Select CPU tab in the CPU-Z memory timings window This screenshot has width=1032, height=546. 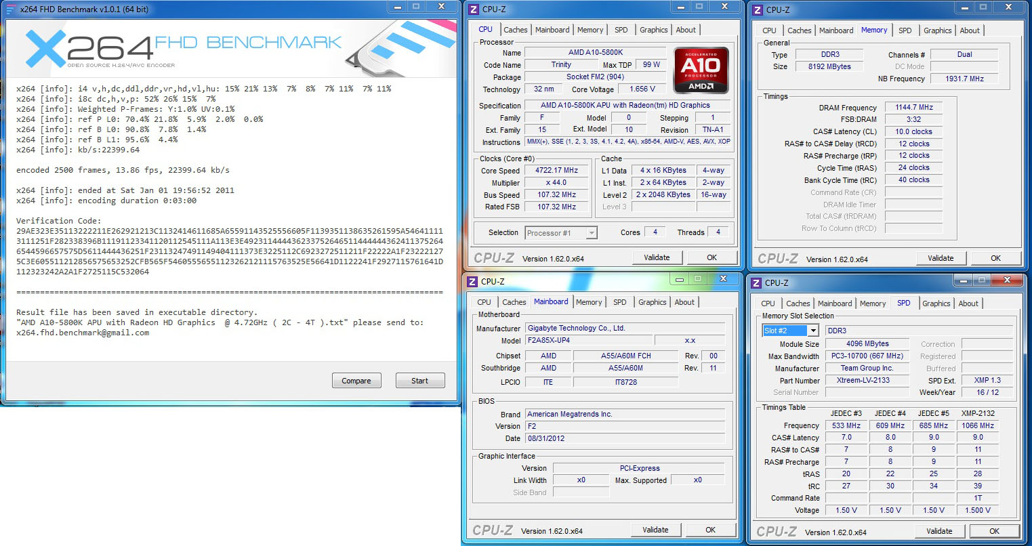pos(769,30)
